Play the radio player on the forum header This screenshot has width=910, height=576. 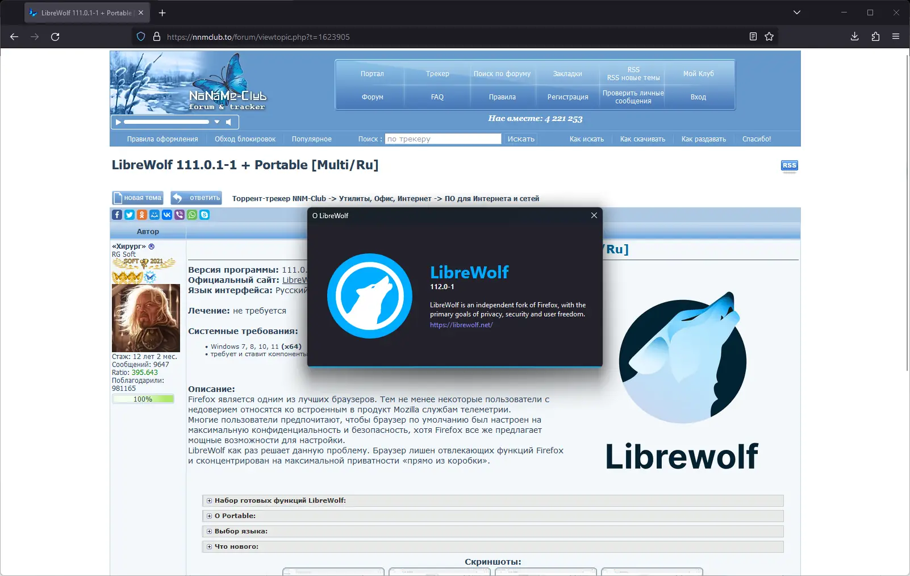tap(118, 122)
